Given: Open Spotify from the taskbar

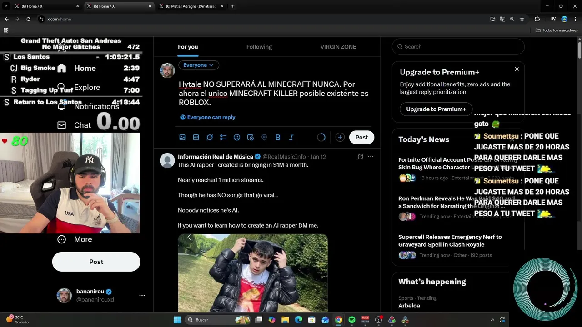Looking at the screenshot, I should point(351,320).
